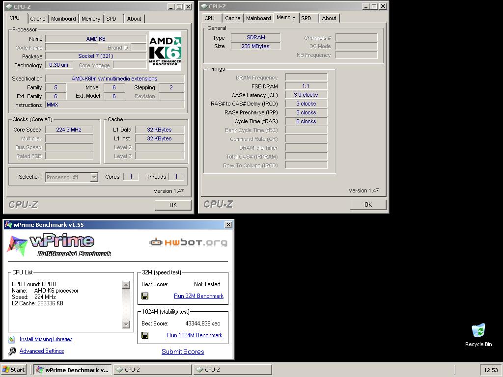
Task: Run the 32M Benchmark
Action: point(198,296)
